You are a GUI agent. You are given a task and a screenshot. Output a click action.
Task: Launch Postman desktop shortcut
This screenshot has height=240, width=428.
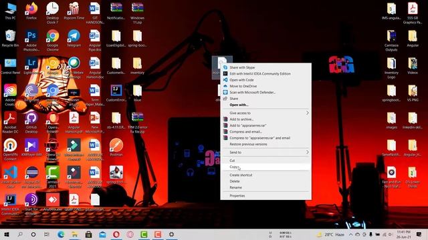(x=116, y=147)
